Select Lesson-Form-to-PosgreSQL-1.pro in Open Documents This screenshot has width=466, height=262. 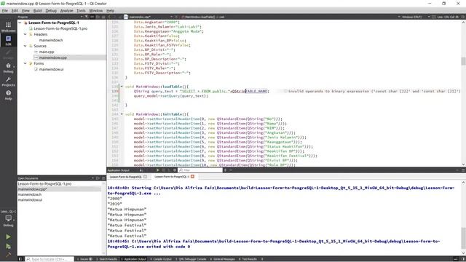(x=44, y=184)
